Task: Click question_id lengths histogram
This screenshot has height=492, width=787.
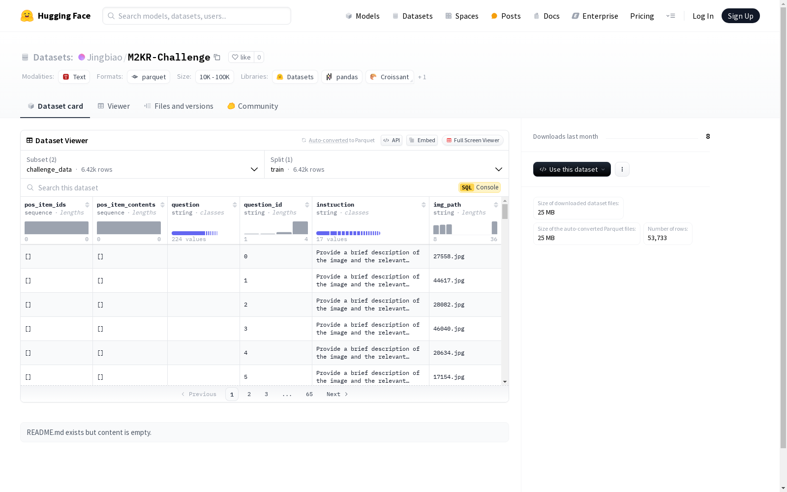Action: pos(276,228)
